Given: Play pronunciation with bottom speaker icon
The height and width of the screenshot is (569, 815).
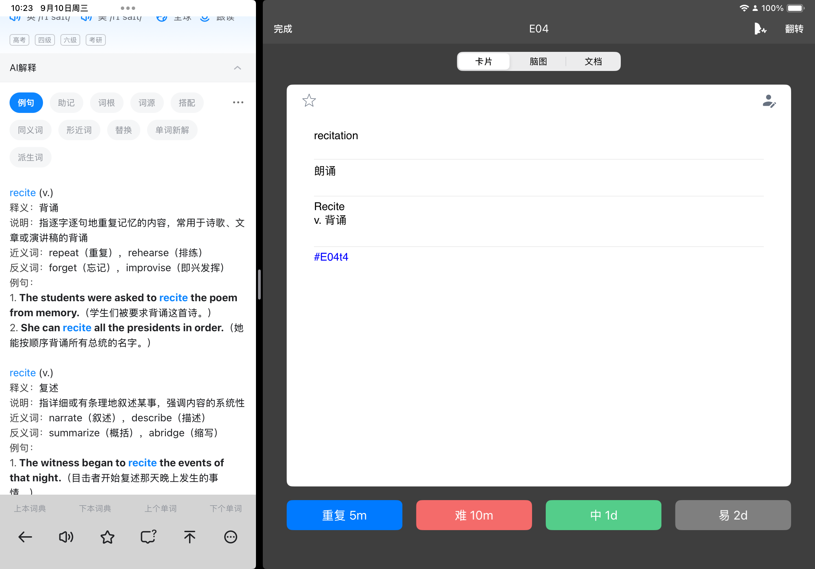Looking at the screenshot, I should pos(66,537).
